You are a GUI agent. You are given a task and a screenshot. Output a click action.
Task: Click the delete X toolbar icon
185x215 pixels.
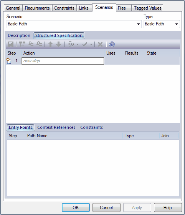pyautogui.click(x=100, y=44)
